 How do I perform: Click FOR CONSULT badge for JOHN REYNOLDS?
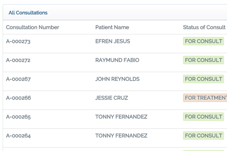[204, 79]
